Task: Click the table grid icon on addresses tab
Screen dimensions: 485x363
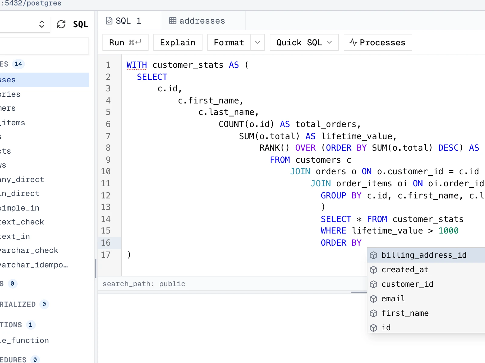Action: [172, 20]
